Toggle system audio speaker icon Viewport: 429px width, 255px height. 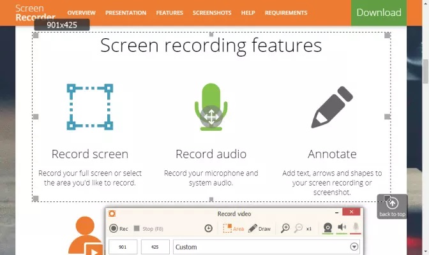pos(342,228)
